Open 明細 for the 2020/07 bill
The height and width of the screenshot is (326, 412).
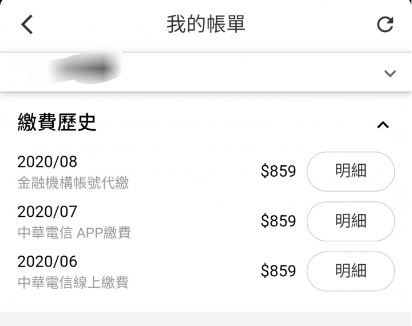pos(351,221)
